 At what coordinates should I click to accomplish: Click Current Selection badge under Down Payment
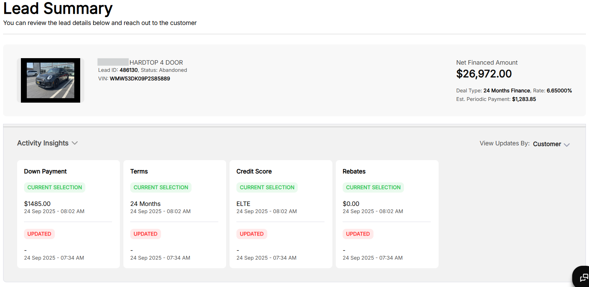coord(54,187)
